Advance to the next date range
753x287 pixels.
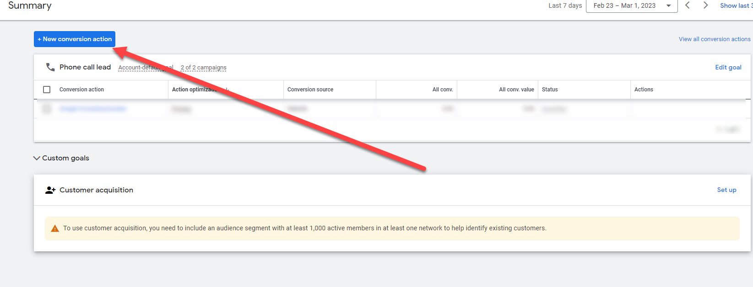click(x=705, y=5)
